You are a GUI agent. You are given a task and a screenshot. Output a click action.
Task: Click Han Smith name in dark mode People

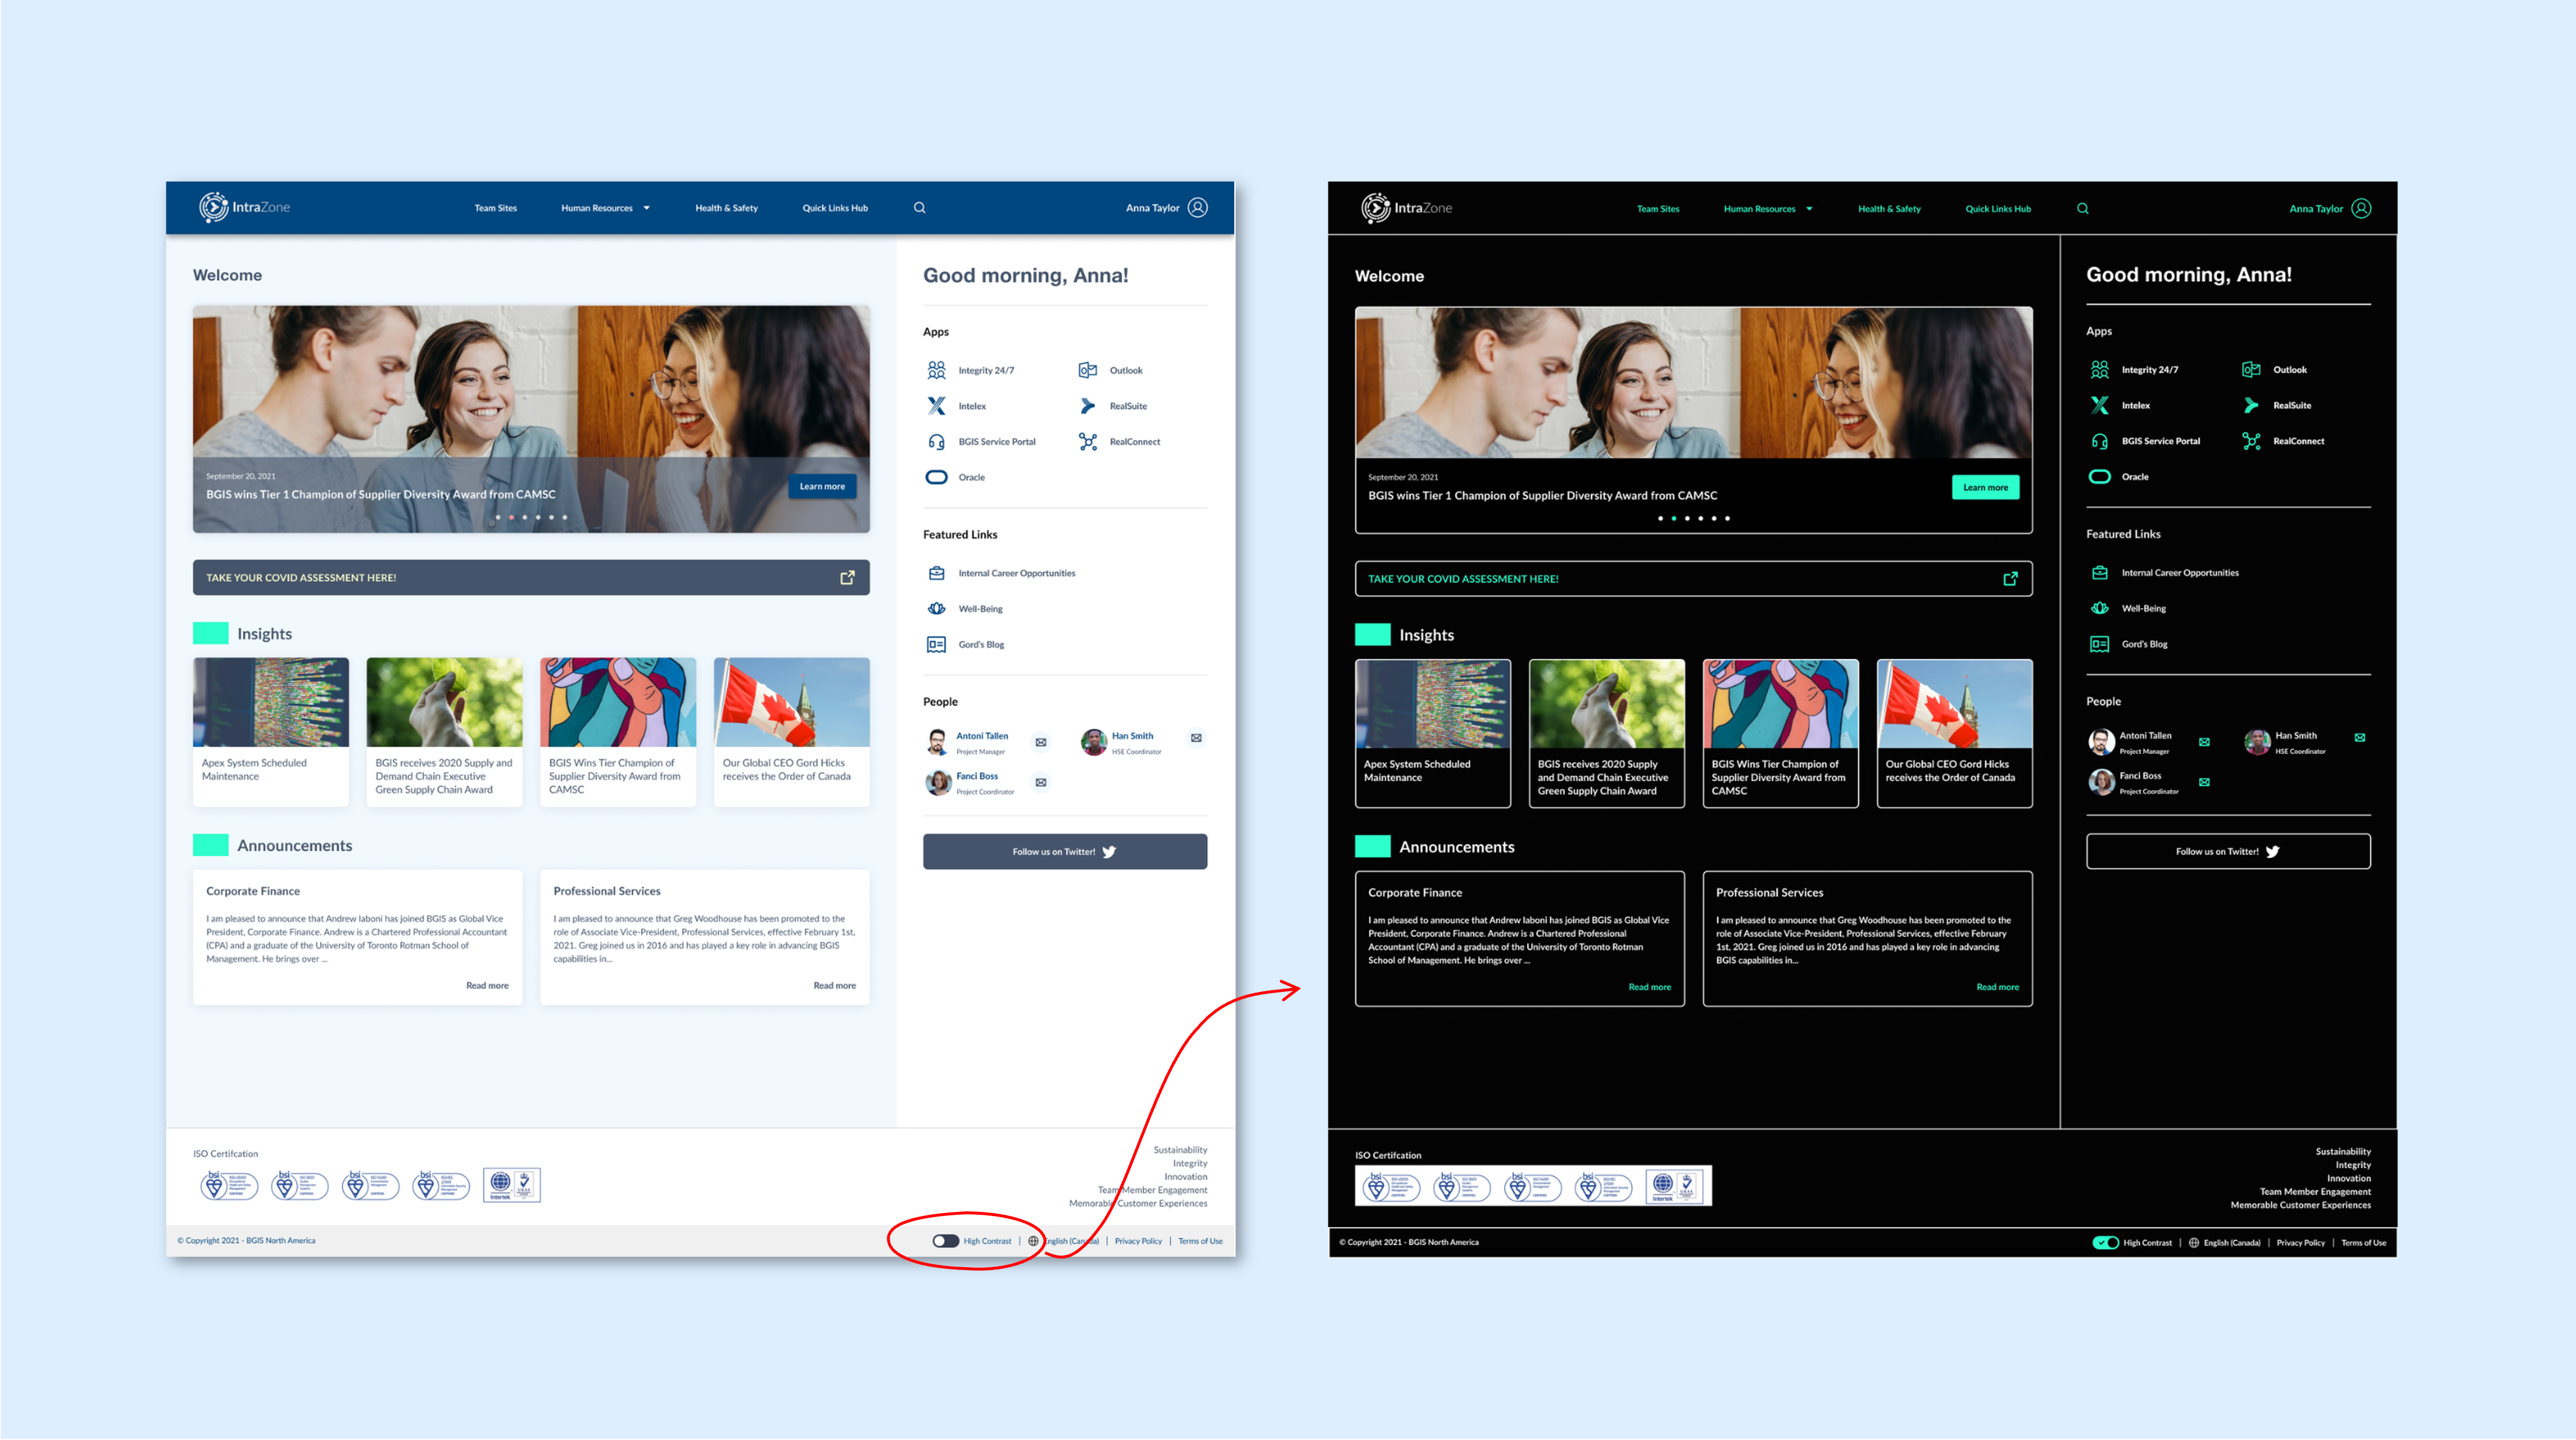tap(2295, 735)
